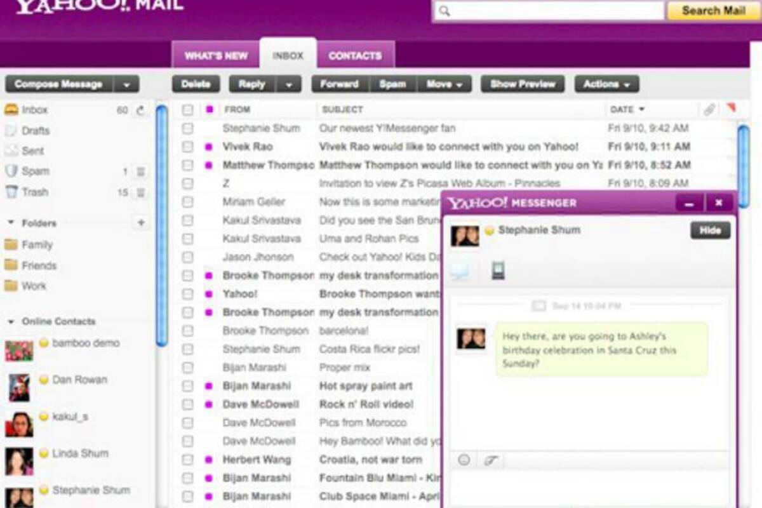Click Vivek Rao's unread dot indicator
Viewport: 762px width, 508px height.
[x=208, y=147]
